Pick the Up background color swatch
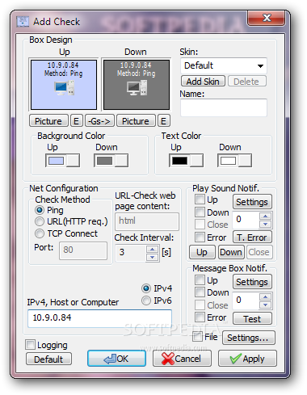Viewport: 307px width, 395px height. pyautogui.click(x=62, y=161)
